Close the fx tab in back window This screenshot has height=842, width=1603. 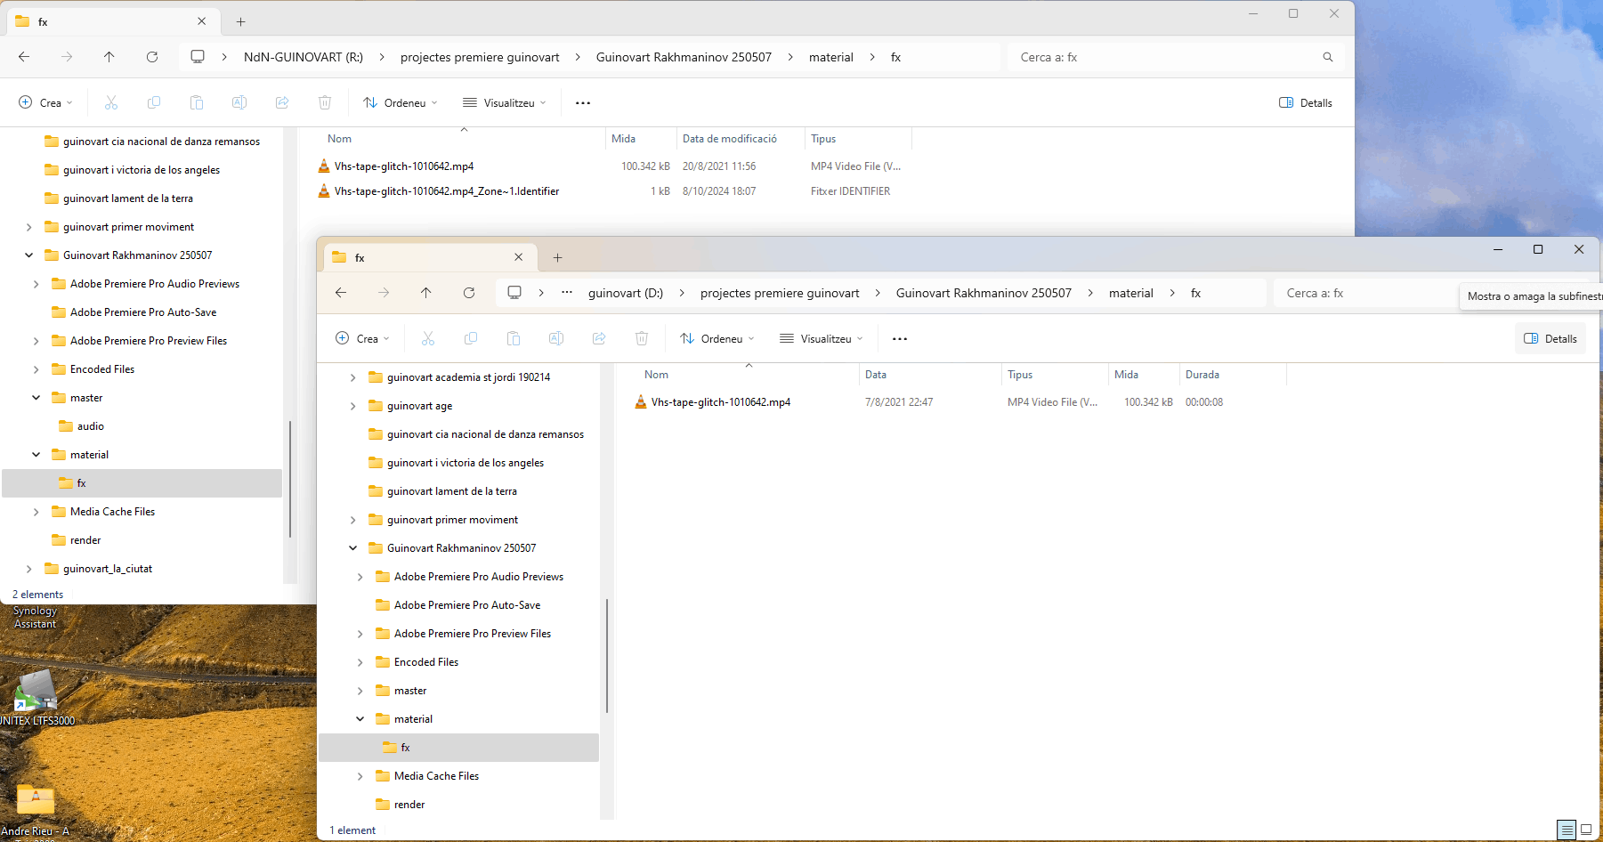[201, 21]
